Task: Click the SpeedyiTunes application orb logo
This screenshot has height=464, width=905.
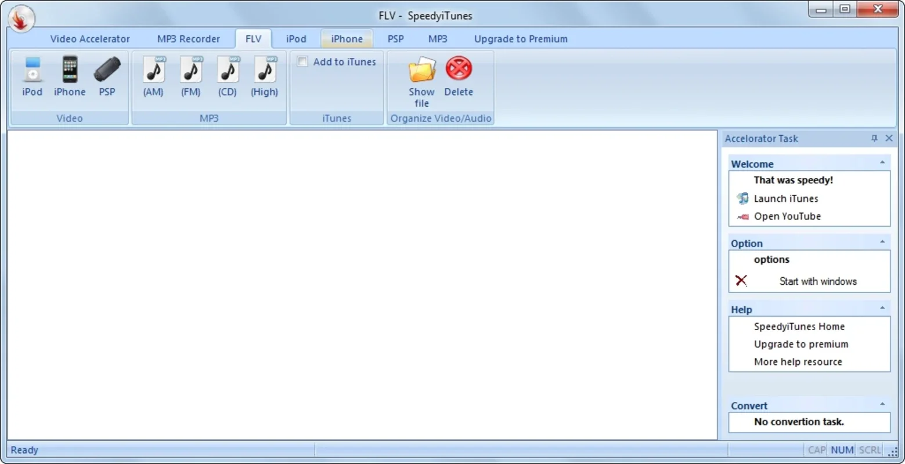Action: pos(21,18)
